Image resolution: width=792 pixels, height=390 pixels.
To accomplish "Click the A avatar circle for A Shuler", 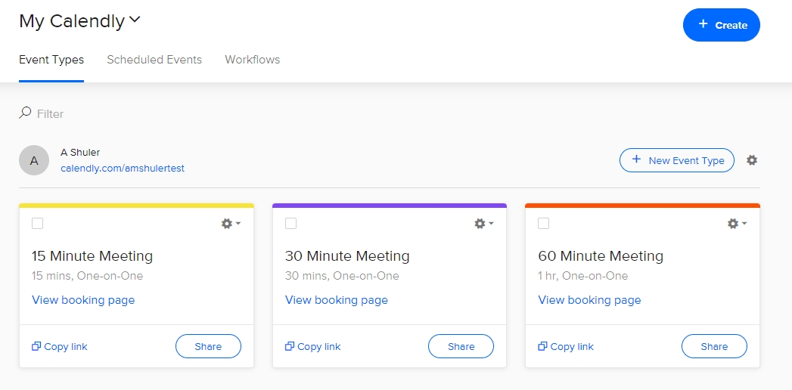I will click(x=34, y=160).
